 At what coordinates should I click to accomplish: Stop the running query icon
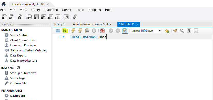(94, 31)
